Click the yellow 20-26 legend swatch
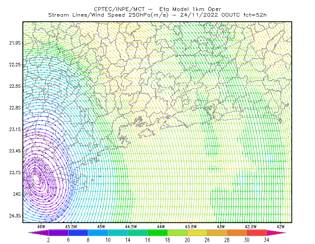Viewport: 315px width, 244px height. click(x=197, y=233)
